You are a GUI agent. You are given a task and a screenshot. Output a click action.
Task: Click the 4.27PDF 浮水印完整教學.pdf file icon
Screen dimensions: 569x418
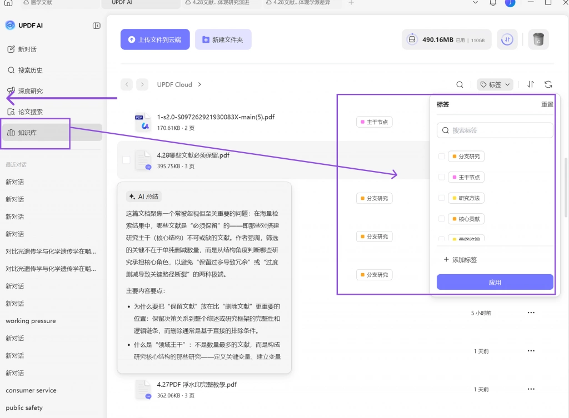[x=143, y=390]
